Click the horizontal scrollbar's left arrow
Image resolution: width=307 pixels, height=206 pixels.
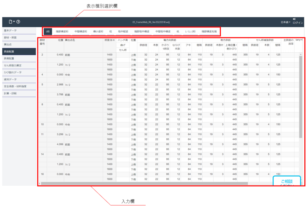(40, 184)
